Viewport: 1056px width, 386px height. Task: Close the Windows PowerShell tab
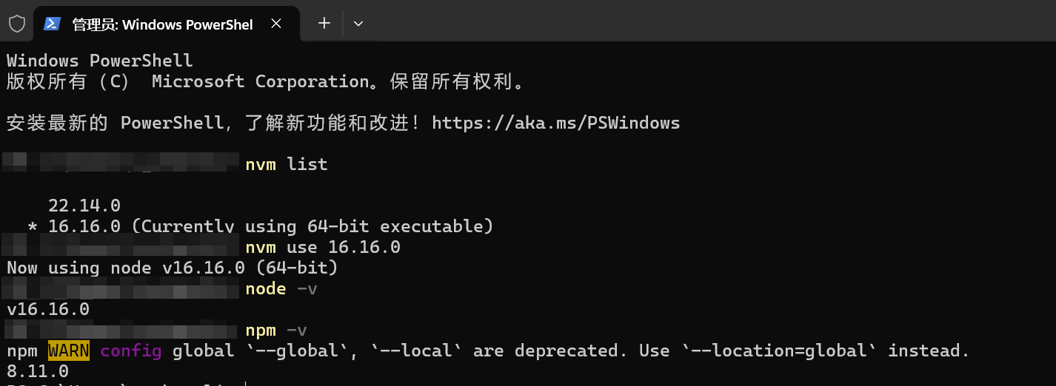(x=276, y=24)
